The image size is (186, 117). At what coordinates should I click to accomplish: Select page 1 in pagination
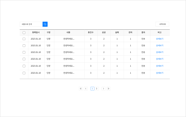[92, 89]
